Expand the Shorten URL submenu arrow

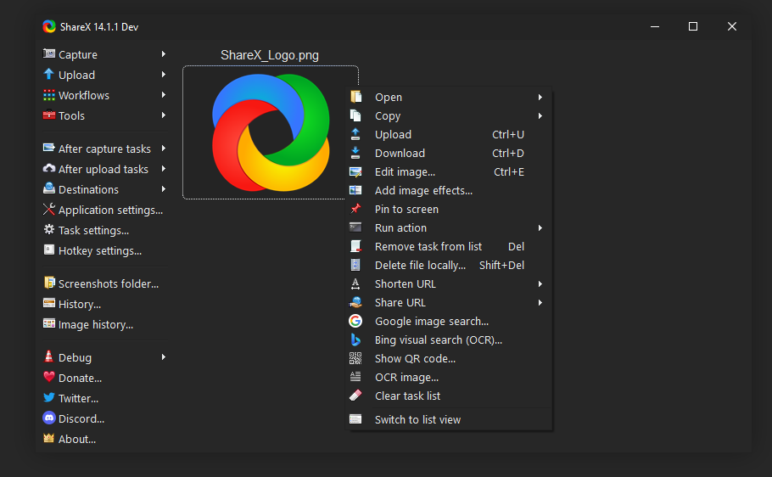[540, 283]
